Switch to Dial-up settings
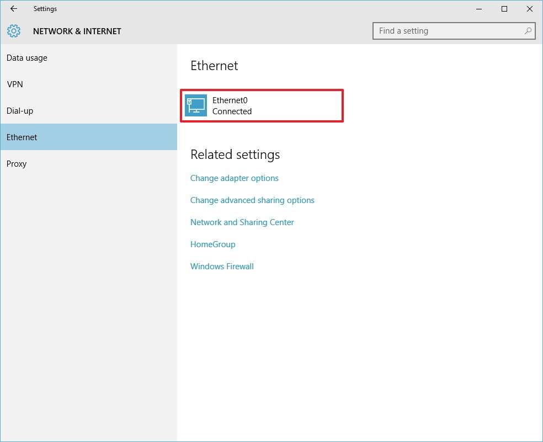The image size is (543, 442). tap(21, 110)
